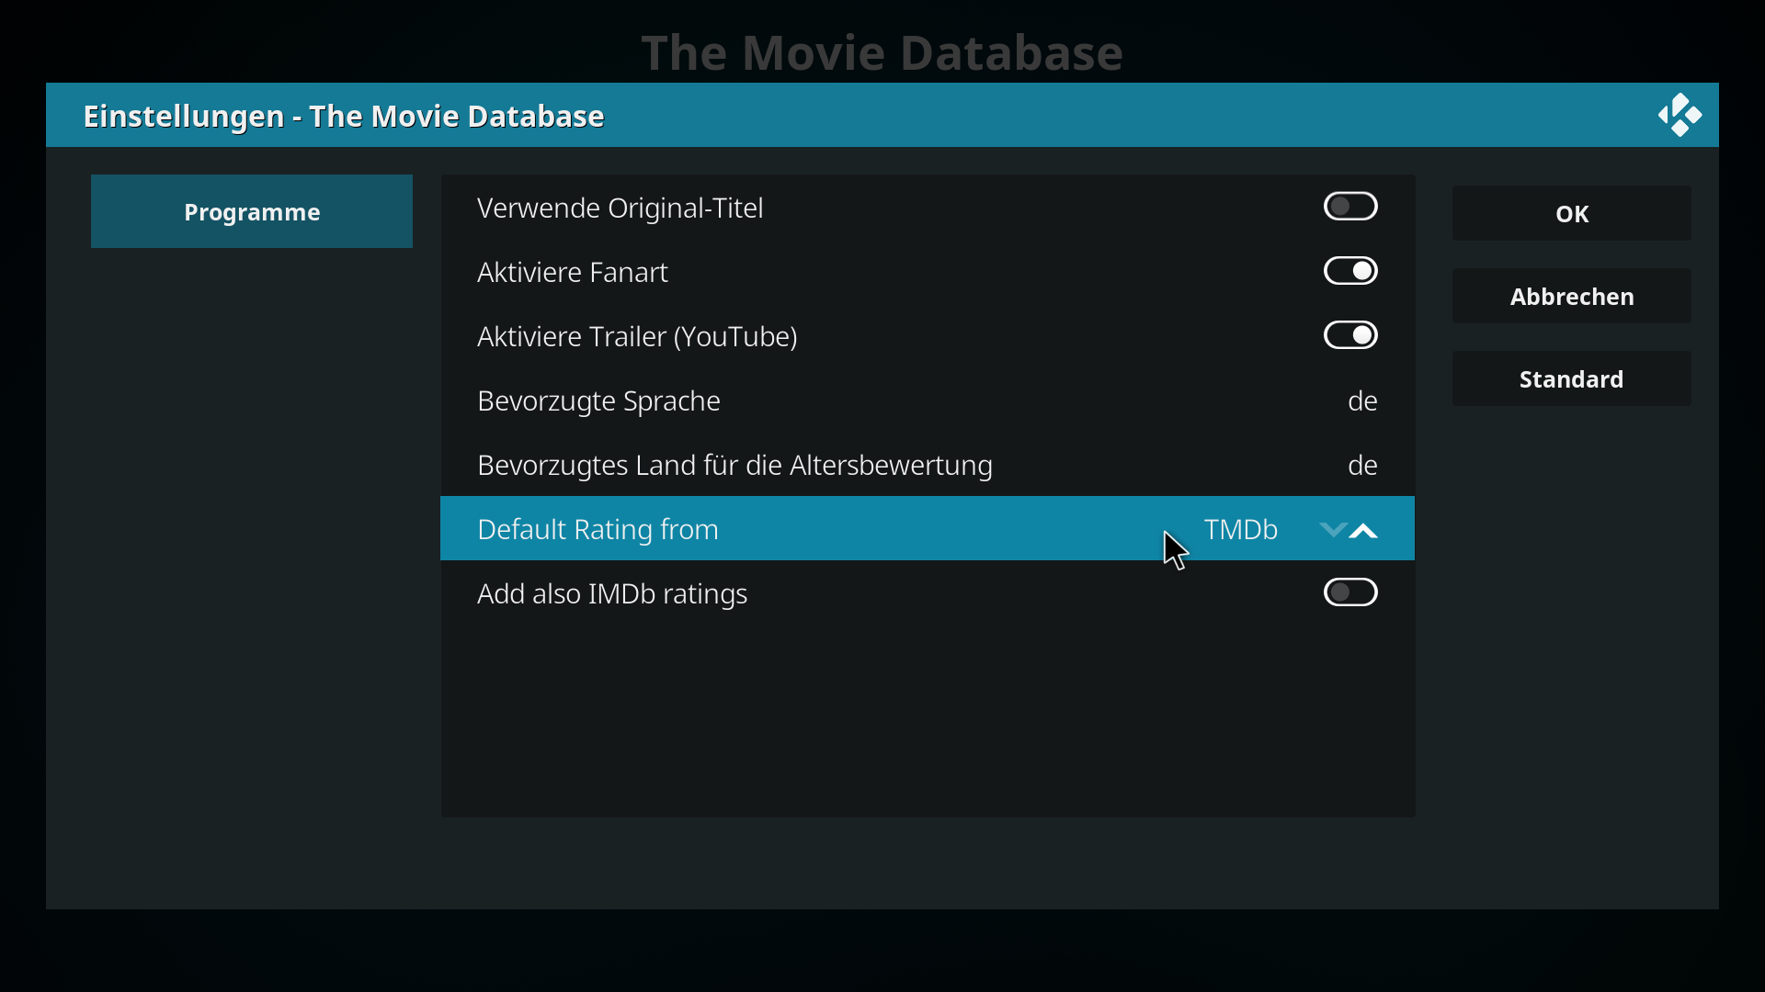Click the 'de' value of Bevorzugte Sprache
The width and height of the screenshot is (1765, 992).
coord(1362,400)
